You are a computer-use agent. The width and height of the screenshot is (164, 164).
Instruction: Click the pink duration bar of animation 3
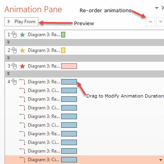(x=69, y=66)
